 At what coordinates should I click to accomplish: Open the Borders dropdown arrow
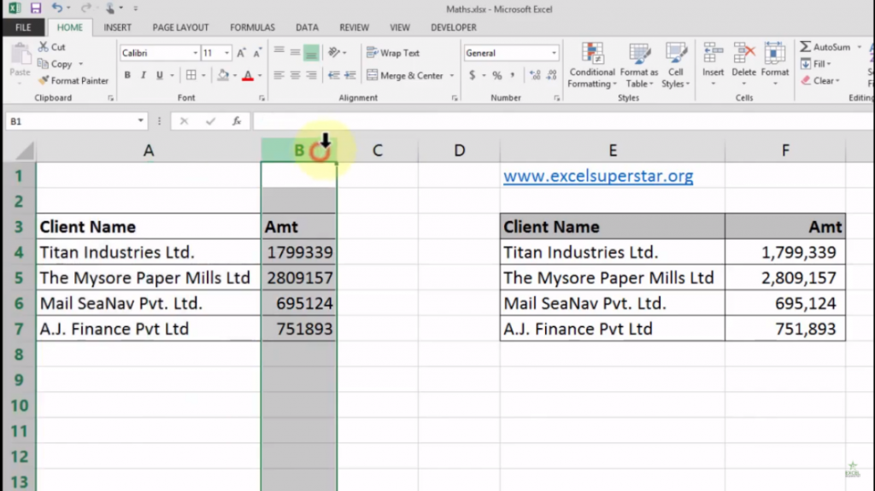pos(203,75)
